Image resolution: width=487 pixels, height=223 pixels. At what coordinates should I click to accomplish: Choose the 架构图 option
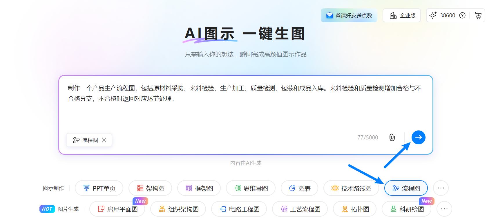coord(150,188)
